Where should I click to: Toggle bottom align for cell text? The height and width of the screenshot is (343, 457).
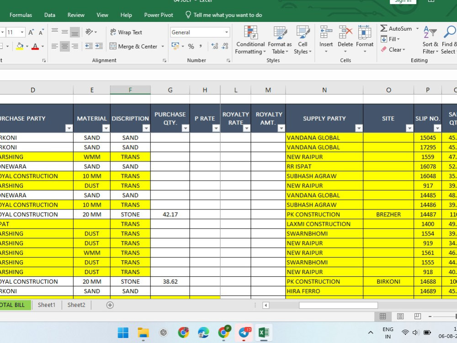75,32
